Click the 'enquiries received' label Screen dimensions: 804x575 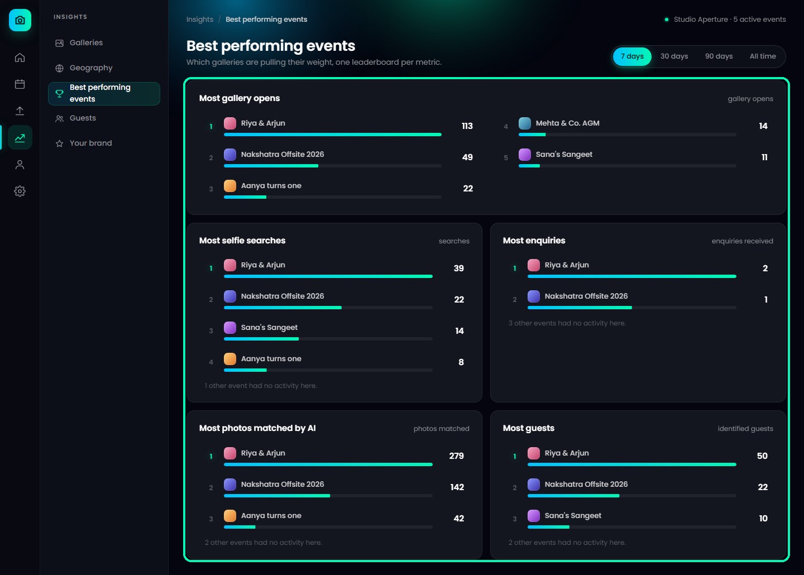click(x=743, y=241)
